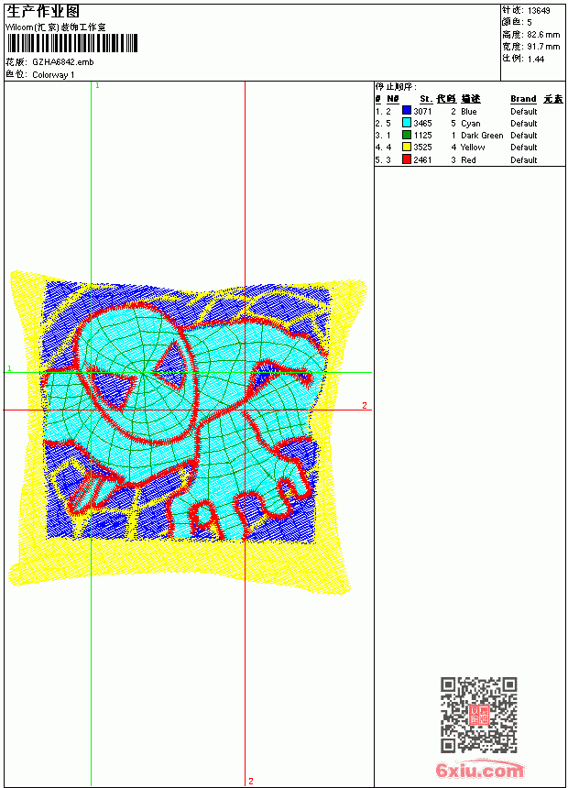Viewport: 568px width, 788px height.
Task: Click the embroidered pillow design preview
Action: tap(188, 432)
